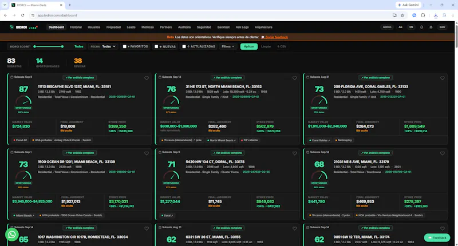This screenshot has width=458, height=246.
Task: Open WhatsApp chat bubble
Action: tap(12, 235)
